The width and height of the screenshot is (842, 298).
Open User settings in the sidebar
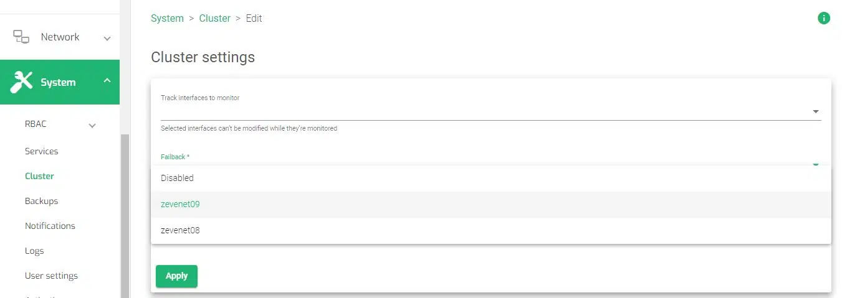pos(51,276)
